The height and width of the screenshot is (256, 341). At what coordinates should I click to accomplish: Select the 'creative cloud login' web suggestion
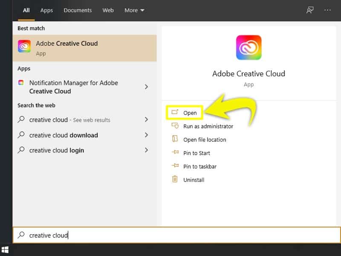click(x=84, y=150)
